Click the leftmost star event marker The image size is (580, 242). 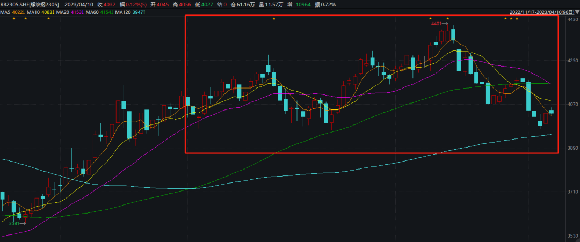point(14,19)
